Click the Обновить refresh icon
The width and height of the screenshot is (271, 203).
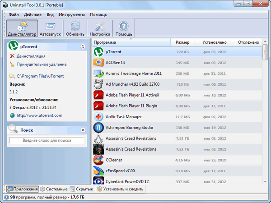point(75,27)
